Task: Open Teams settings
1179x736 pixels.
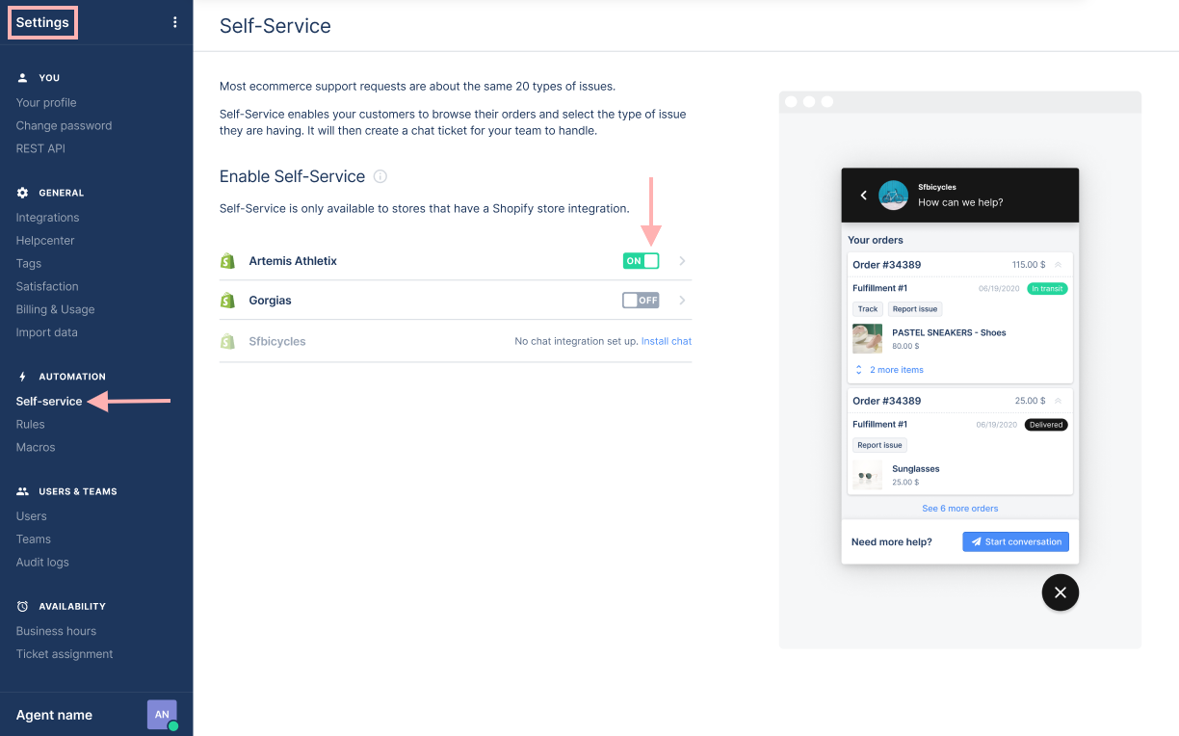Action: 34,539
